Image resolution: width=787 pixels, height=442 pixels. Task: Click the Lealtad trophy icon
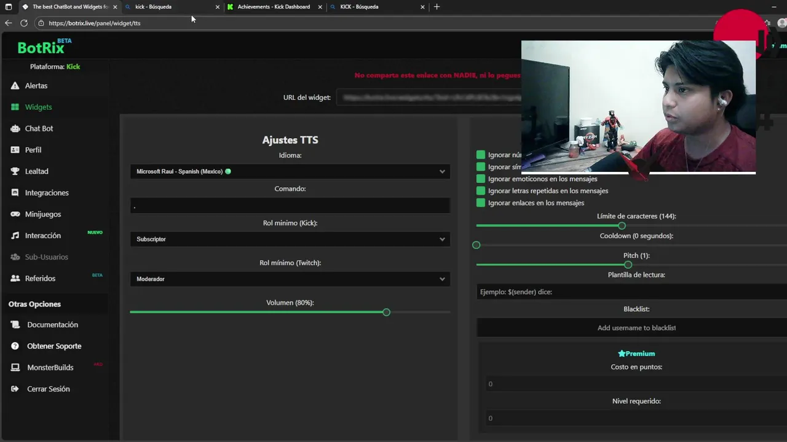coord(15,171)
